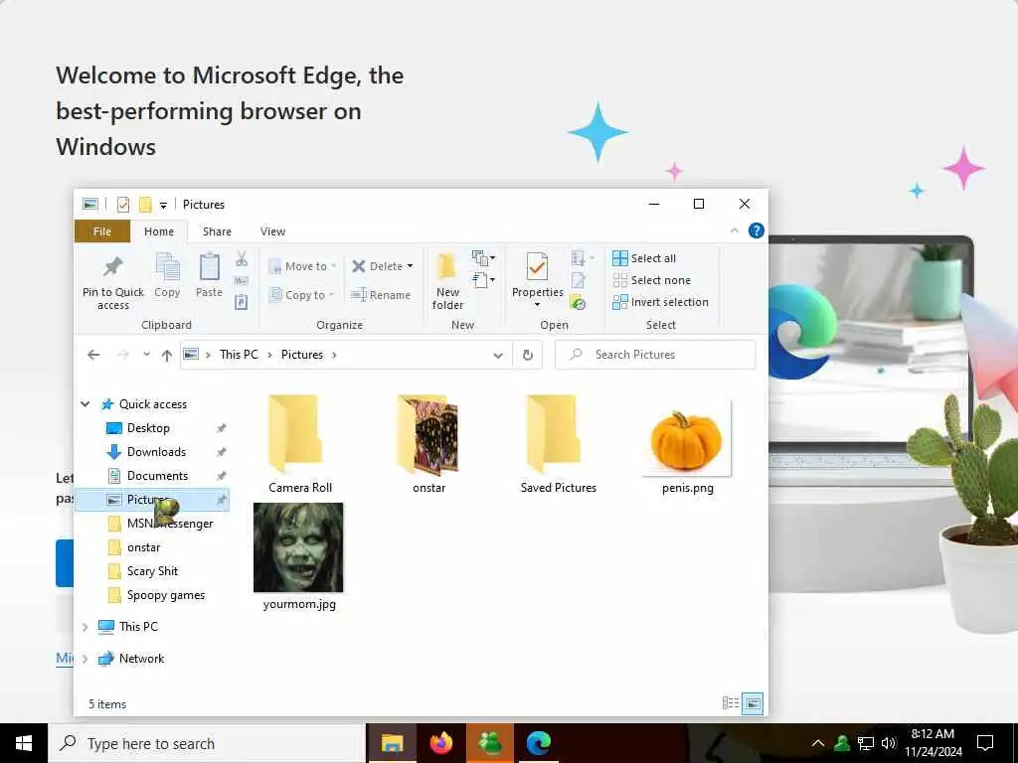Select Documents in Quick access
Viewport: 1018px width, 763px height.
pos(157,476)
